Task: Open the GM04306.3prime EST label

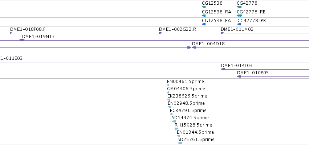Action: click(186, 89)
